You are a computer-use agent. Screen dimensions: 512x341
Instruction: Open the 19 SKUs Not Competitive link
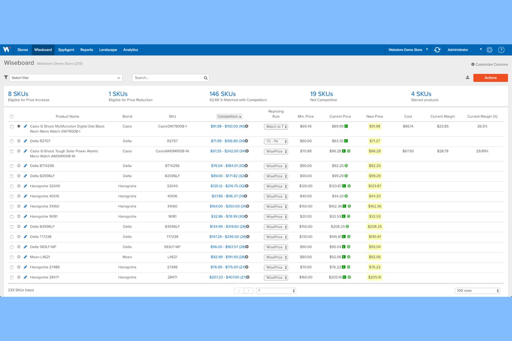click(321, 94)
